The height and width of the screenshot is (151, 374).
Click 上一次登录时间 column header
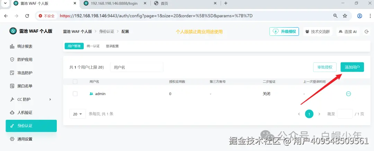[x=314, y=82]
